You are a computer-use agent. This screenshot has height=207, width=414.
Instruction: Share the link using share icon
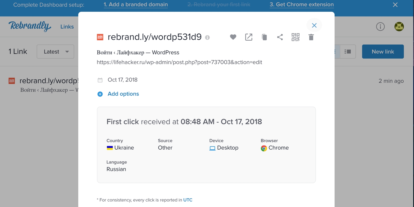280,37
